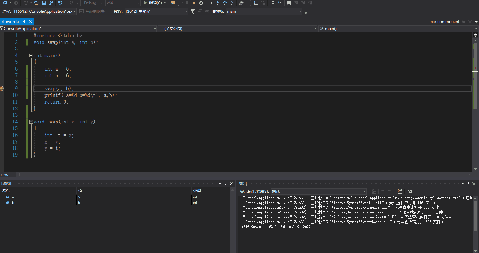Screen dimensions: 479x253
Task: Click the Navigate Backward arrow icon
Action: click(x=5, y=3)
